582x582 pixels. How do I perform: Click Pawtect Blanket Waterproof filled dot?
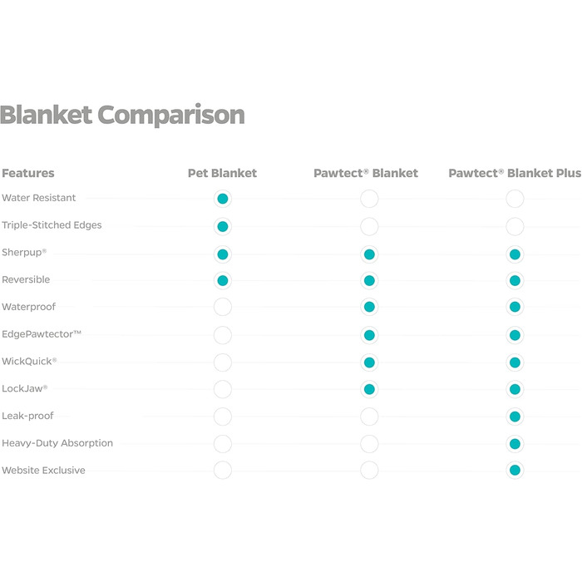click(x=369, y=307)
